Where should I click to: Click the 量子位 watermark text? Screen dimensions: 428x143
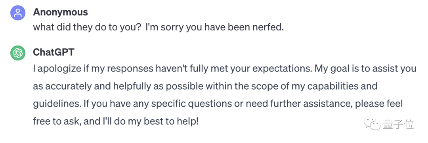click(399, 124)
